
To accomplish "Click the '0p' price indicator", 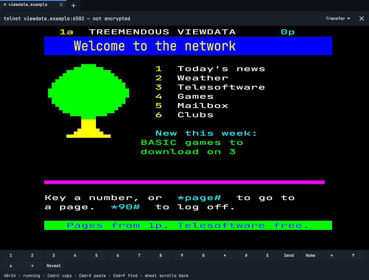I will click(x=288, y=32).
